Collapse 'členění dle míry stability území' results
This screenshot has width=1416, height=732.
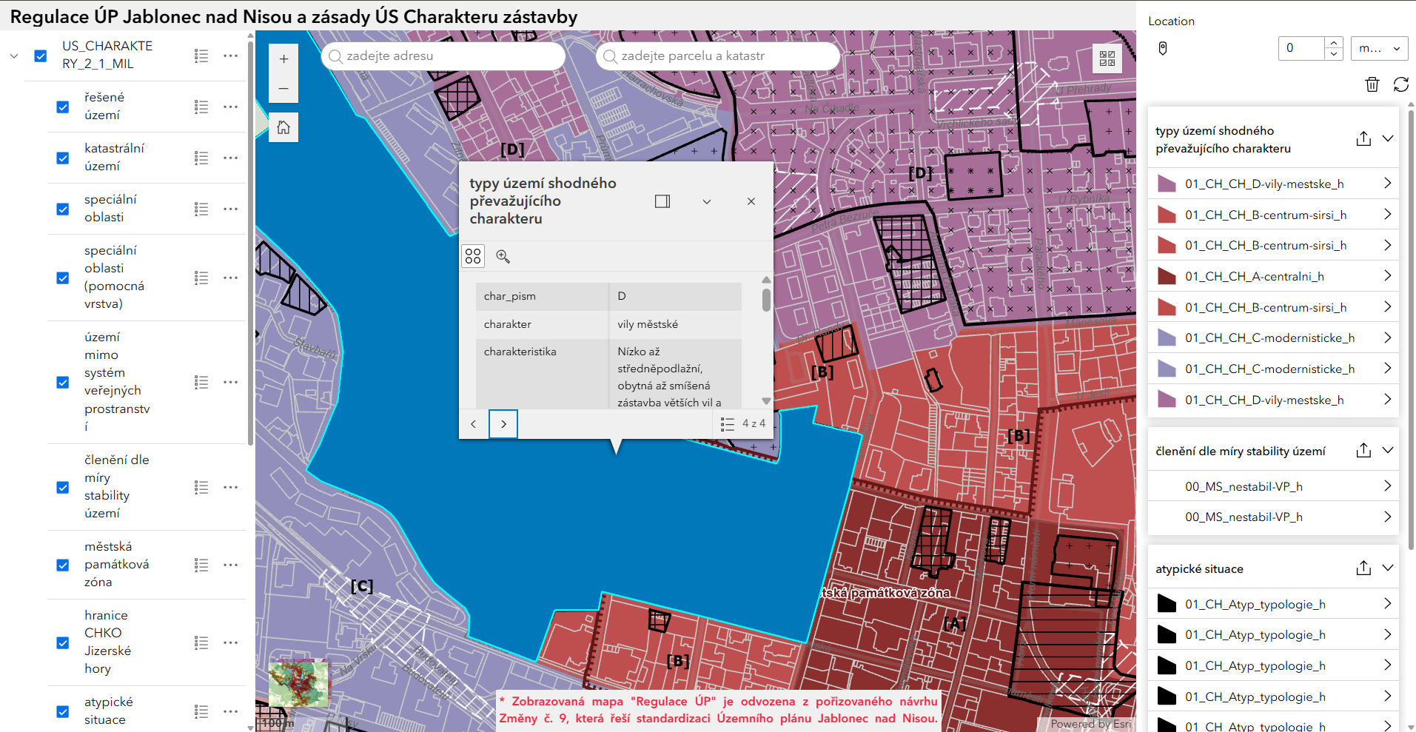coord(1388,450)
